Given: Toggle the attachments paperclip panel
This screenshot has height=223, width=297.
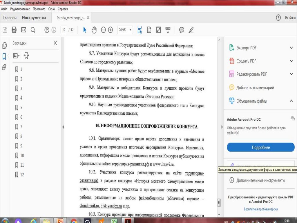Looking at the screenshot, I should click(4, 67).
